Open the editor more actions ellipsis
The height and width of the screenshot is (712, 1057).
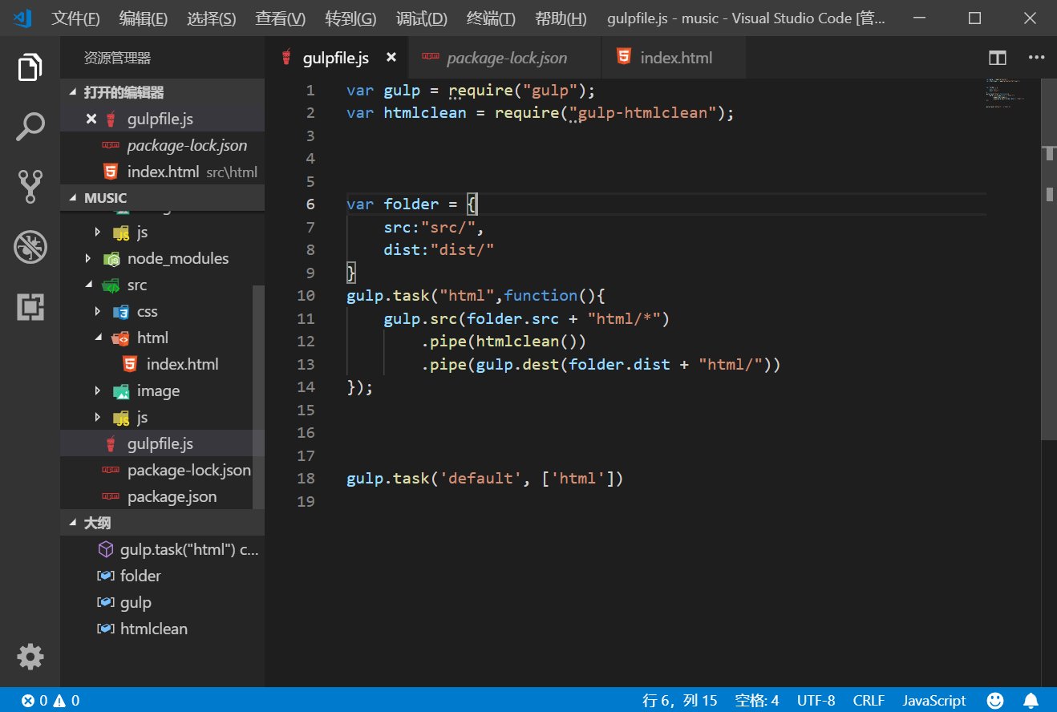tap(1037, 58)
